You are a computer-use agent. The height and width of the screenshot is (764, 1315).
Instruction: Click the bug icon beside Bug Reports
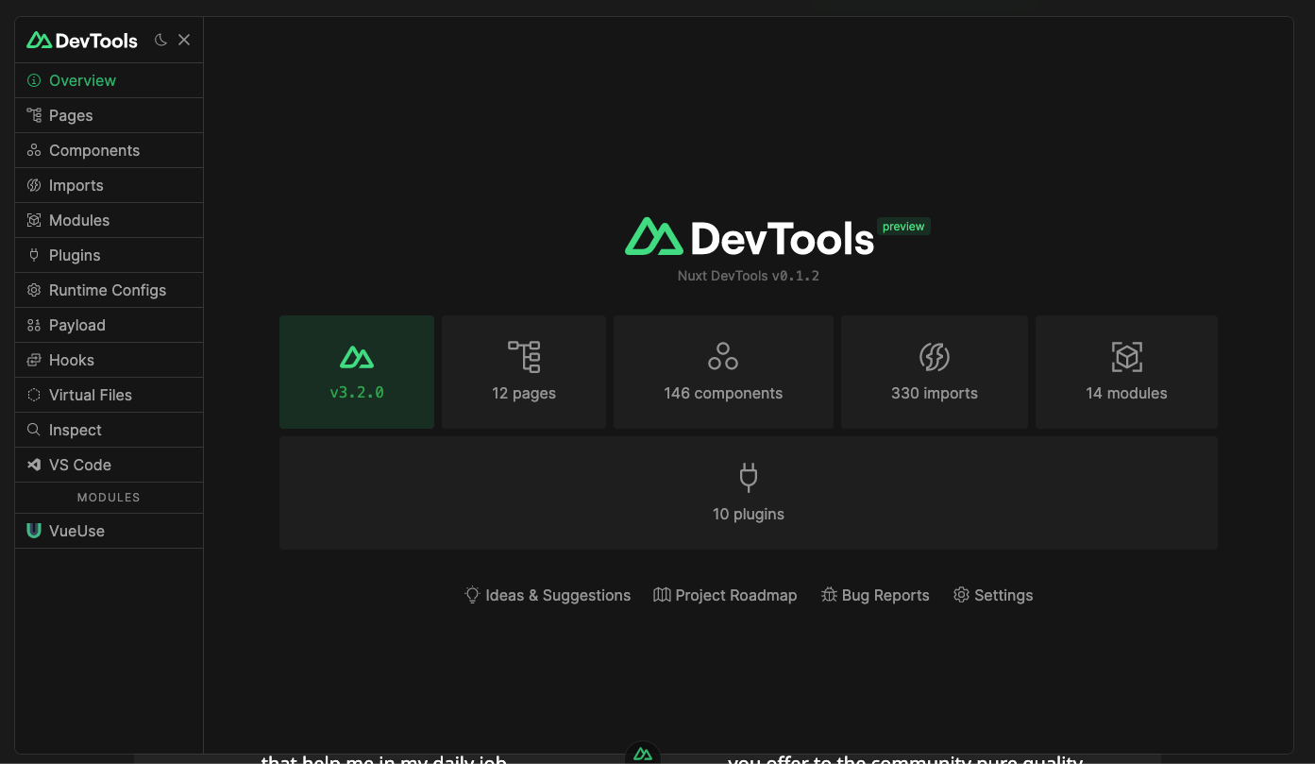pos(829,595)
